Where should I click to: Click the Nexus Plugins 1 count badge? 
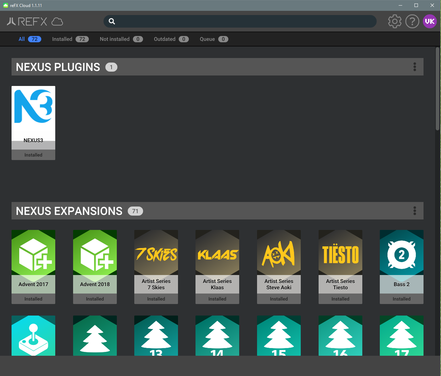click(x=111, y=67)
